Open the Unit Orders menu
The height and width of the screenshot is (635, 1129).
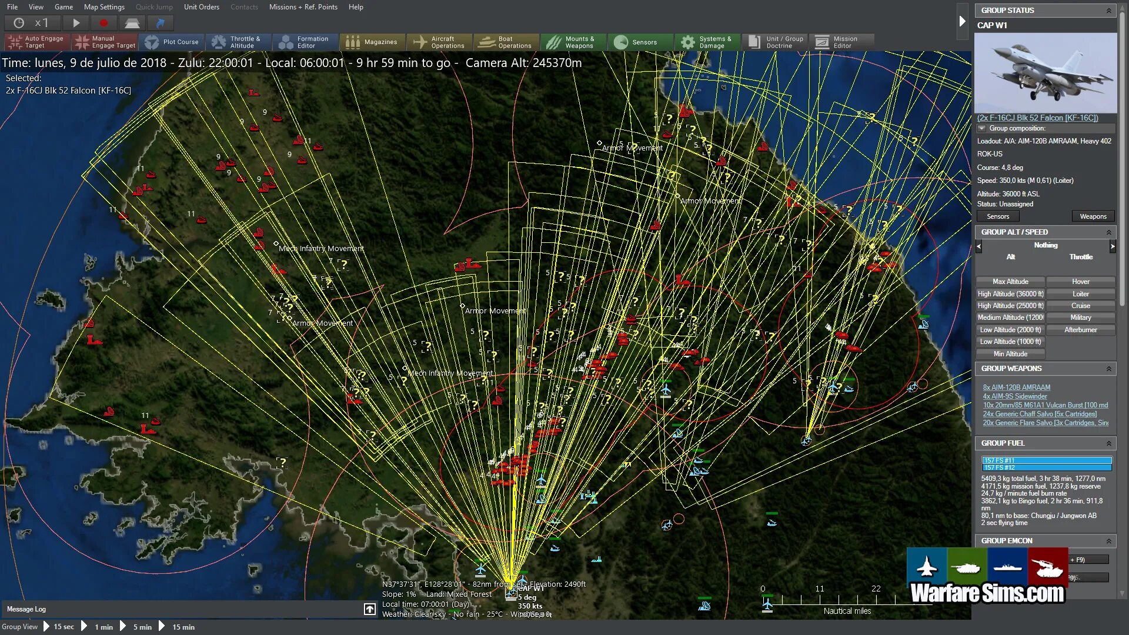coord(201,7)
